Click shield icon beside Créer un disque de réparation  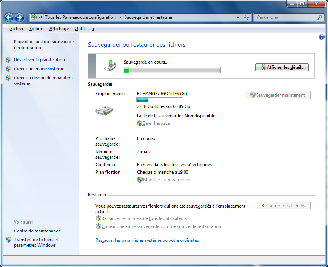8,78
